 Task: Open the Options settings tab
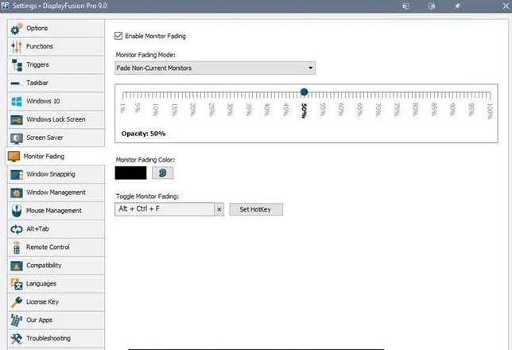click(x=56, y=29)
